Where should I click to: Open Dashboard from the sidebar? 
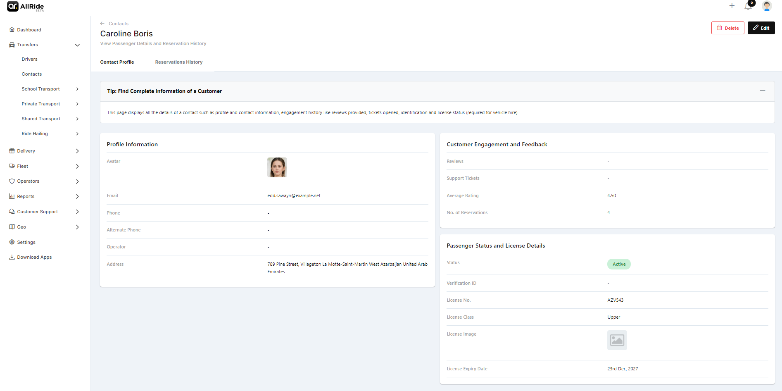tap(29, 30)
